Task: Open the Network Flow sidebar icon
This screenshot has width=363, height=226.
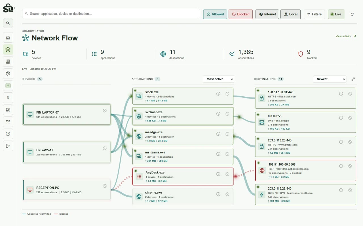Action: point(8,49)
